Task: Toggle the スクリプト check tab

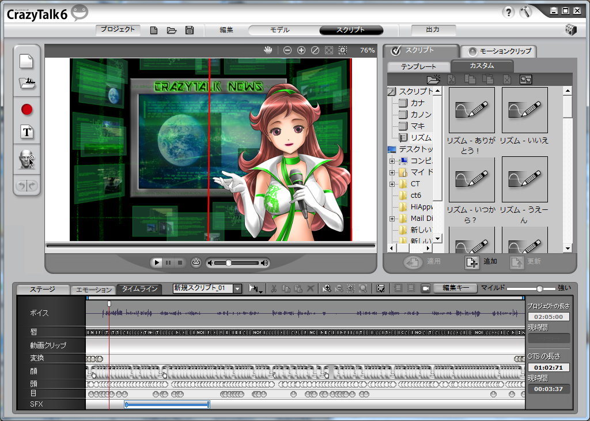Action: pyautogui.click(x=421, y=50)
